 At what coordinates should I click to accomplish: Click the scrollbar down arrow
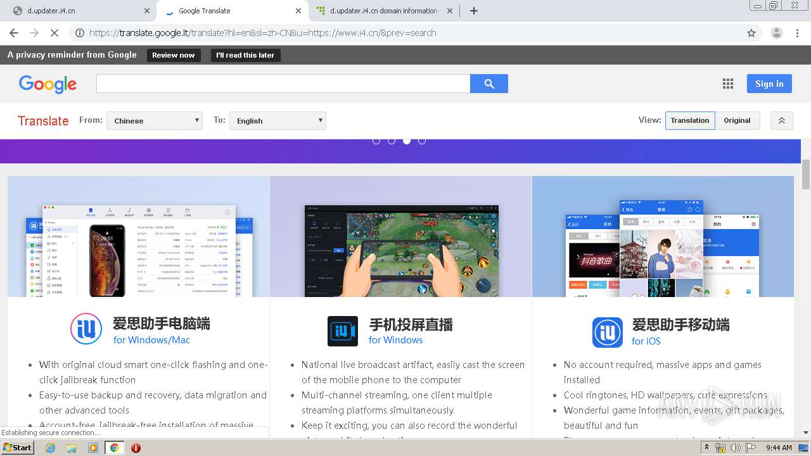click(806, 433)
